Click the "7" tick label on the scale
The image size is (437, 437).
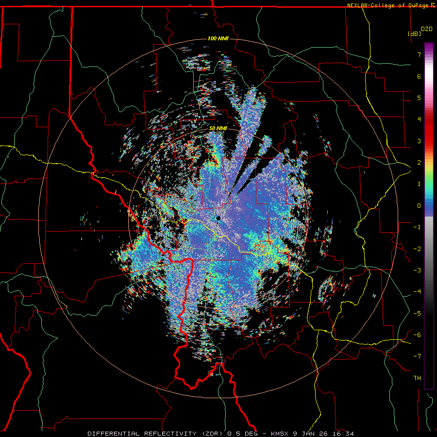[x=419, y=54]
